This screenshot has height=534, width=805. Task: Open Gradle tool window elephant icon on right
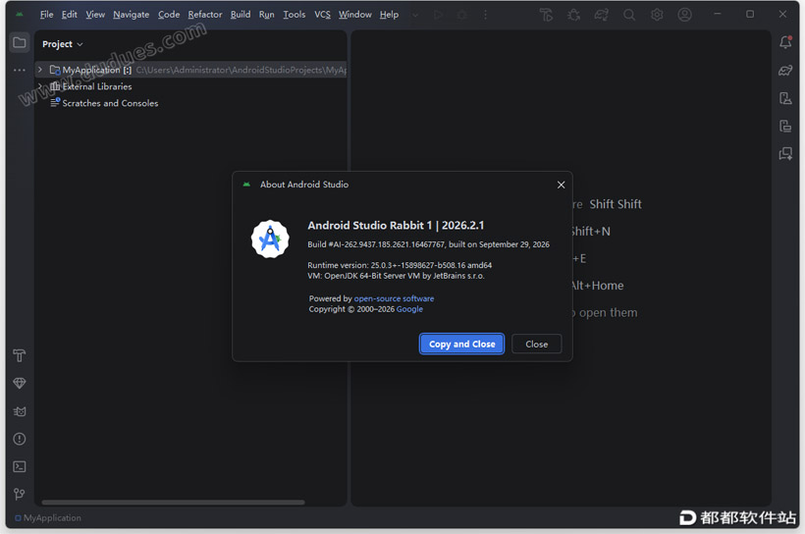click(x=785, y=71)
